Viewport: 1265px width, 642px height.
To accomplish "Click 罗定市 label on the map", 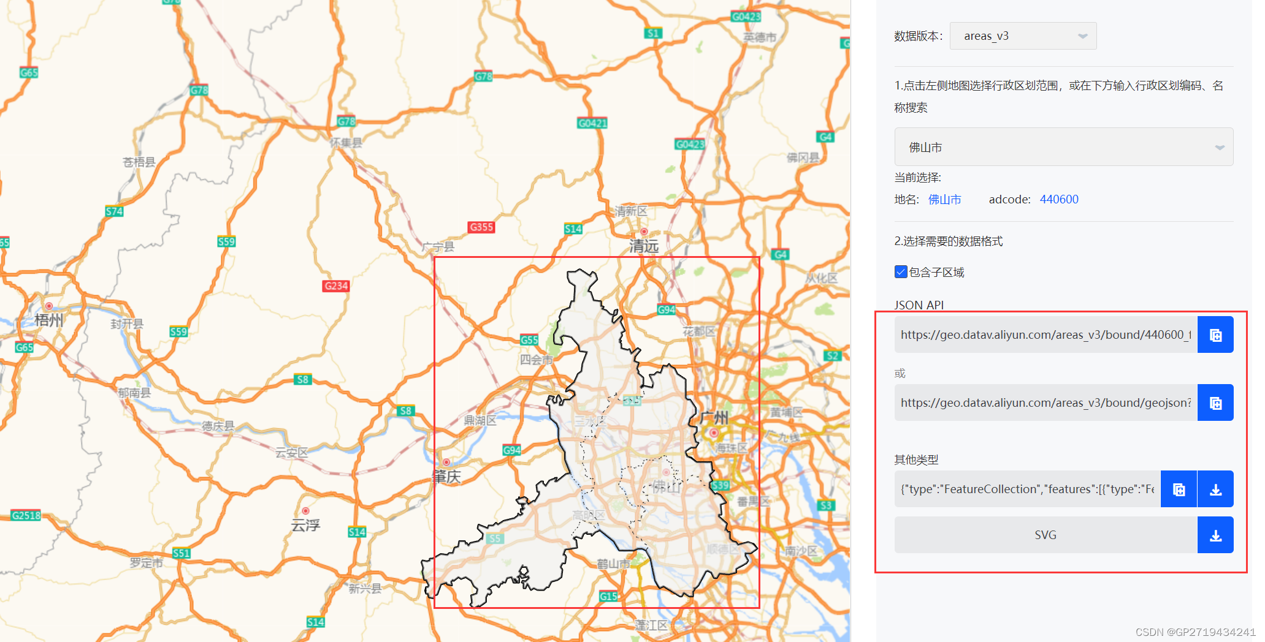I will point(146,562).
